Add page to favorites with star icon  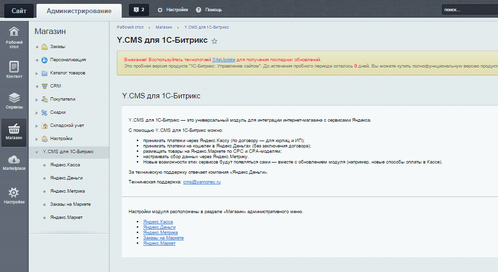(x=215, y=41)
